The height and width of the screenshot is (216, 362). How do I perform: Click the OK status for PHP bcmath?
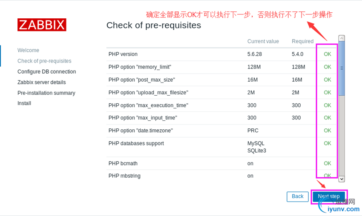pyautogui.click(x=327, y=163)
